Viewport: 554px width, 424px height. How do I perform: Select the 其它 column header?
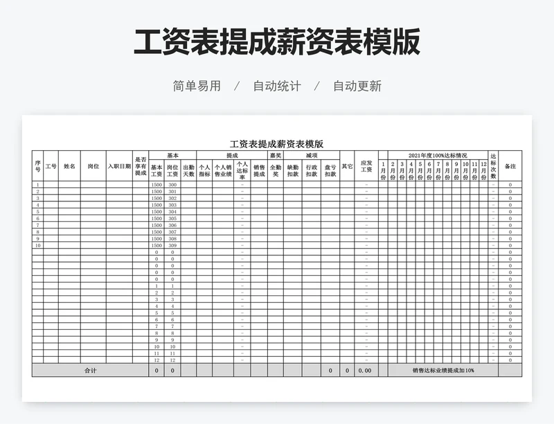point(347,166)
